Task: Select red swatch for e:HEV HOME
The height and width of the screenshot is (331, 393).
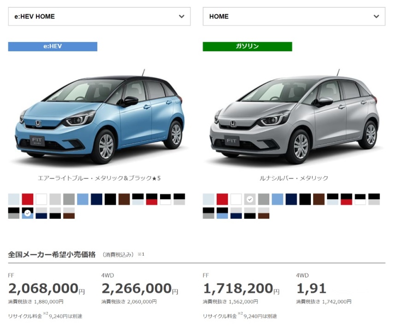Action: [28, 199]
